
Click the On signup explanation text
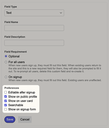(55, 80)
